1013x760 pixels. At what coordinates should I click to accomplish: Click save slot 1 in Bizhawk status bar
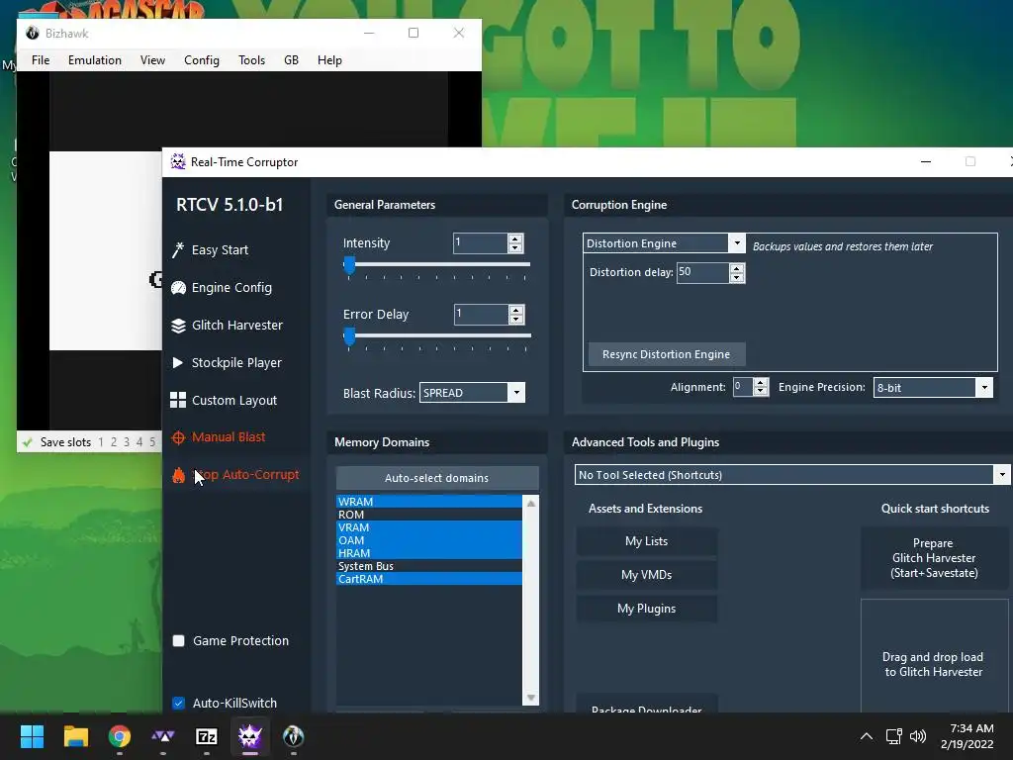tap(101, 442)
